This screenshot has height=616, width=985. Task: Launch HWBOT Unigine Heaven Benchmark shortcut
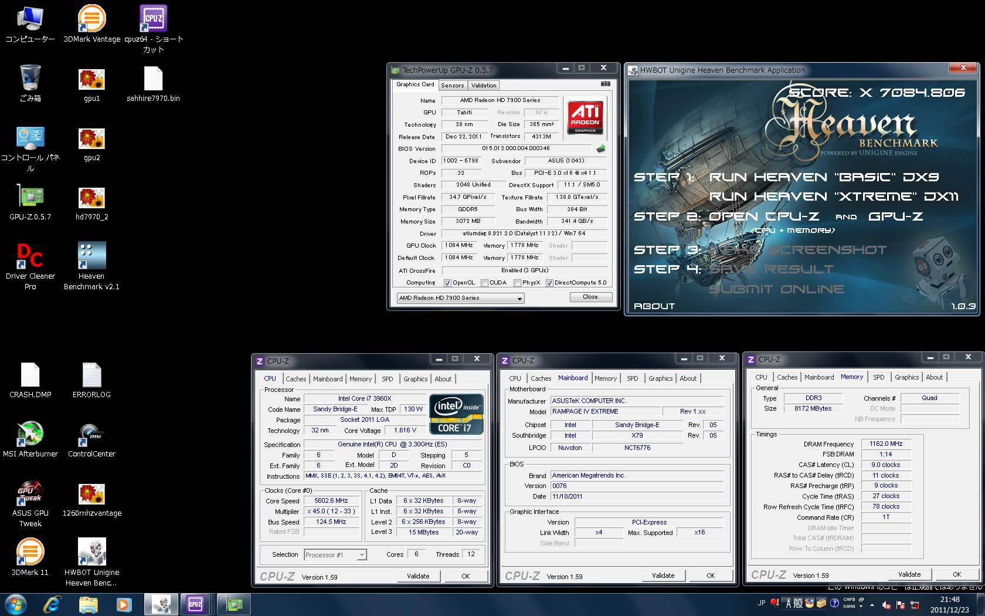click(91, 563)
